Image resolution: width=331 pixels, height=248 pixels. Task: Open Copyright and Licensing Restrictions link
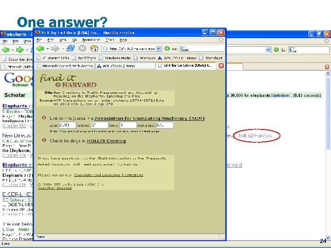pos(108,175)
